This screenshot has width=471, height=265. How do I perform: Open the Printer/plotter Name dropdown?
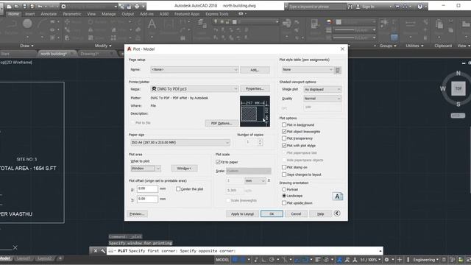click(194, 89)
